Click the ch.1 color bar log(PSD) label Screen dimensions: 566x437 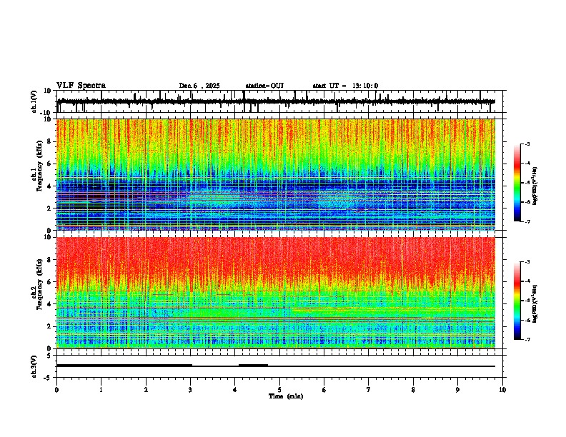point(535,186)
